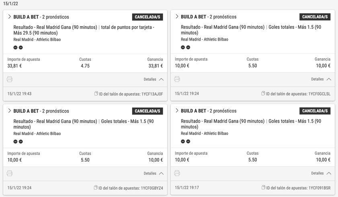Collapse Detalles on bet 1YCF0GBYZ4
Image resolution: width=338 pixels, height=197 pixels.
154,173
